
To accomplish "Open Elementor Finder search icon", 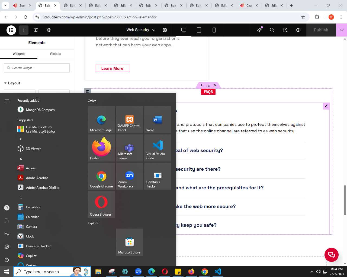I will (272, 30).
